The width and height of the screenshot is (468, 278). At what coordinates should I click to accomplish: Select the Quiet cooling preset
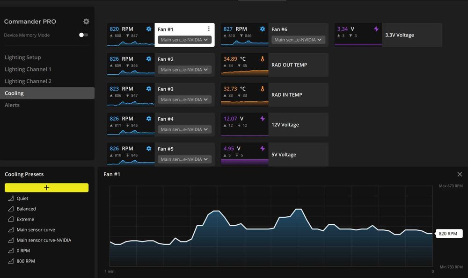[x=22, y=199]
